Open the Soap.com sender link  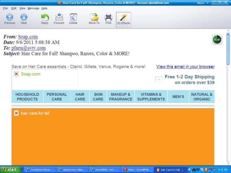28,37
